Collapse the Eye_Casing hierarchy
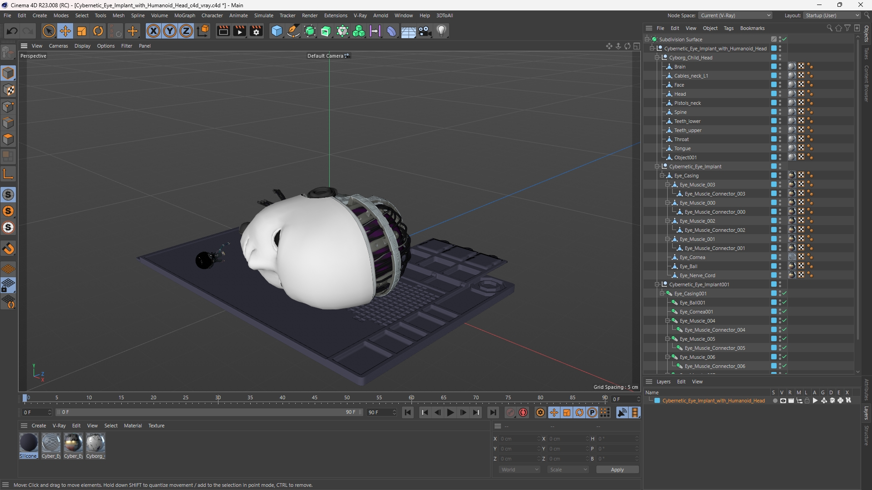The width and height of the screenshot is (872, 490). 662,176
